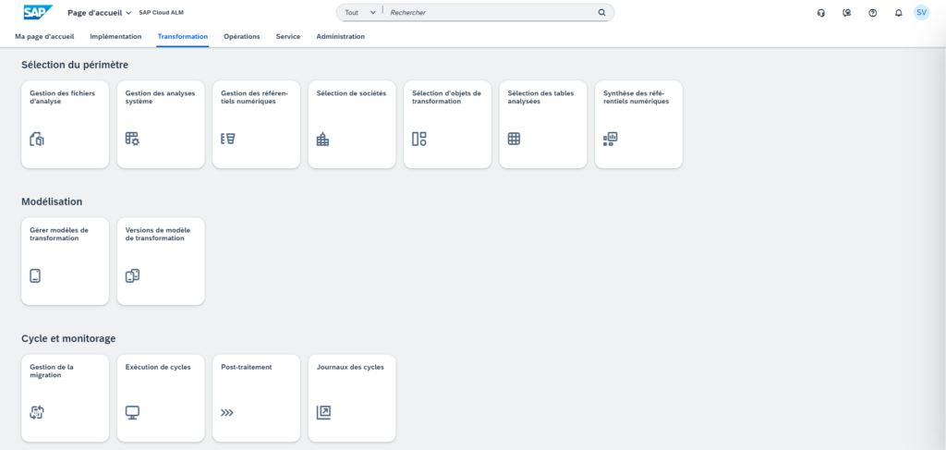Open the feedback icon beside the headset
Screen dimensions: 946x450
[x=847, y=13]
